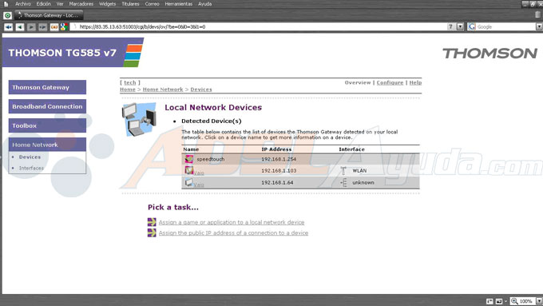
Task: Open Broadband Connection sidebar section
Action: pyautogui.click(x=47, y=106)
